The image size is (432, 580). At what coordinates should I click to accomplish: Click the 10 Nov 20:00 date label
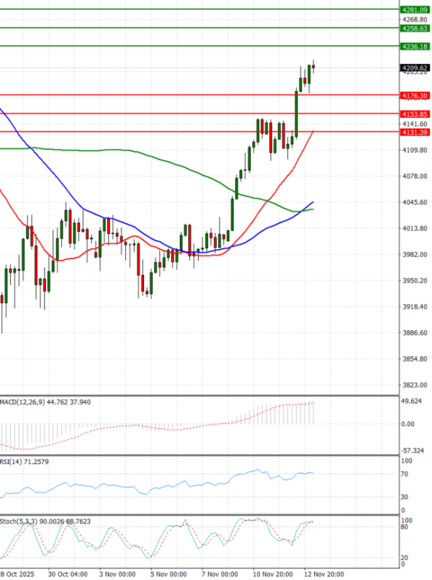272,574
